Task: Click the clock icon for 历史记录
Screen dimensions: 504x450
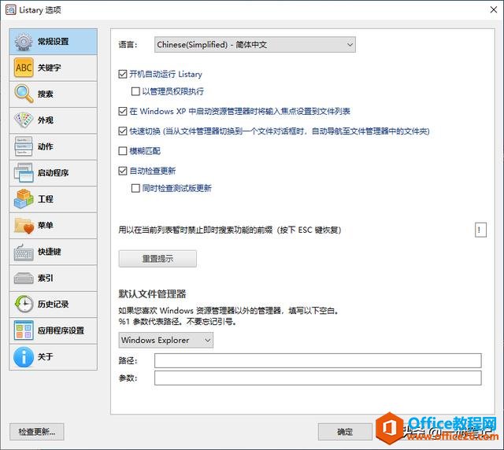Action: coord(24,304)
